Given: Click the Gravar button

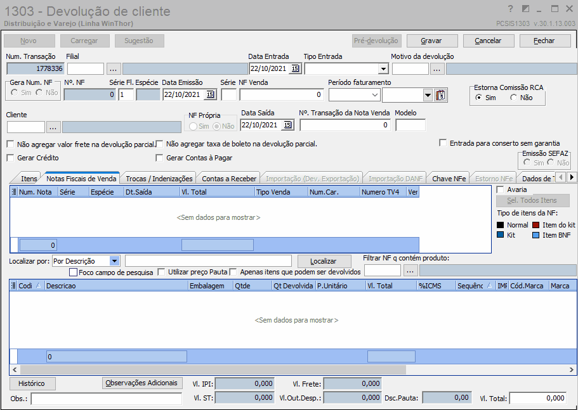Looking at the screenshot, I should point(432,41).
